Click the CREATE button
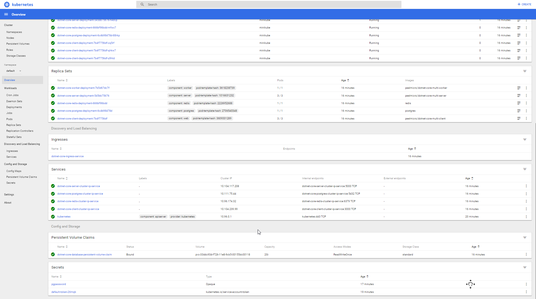Viewport: 536px width, 299px height. [x=524, y=4]
